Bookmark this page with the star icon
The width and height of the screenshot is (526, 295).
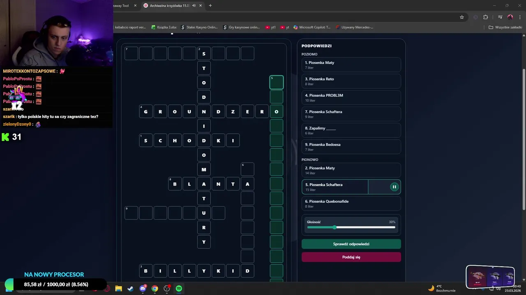click(462, 17)
